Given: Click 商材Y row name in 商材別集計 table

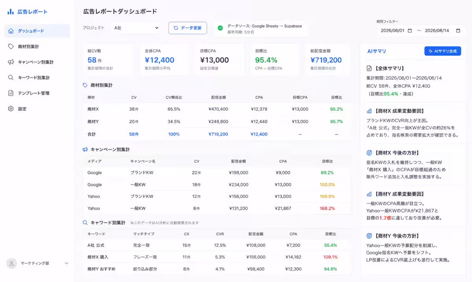Looking at the screenshot, I should (93, 122).
